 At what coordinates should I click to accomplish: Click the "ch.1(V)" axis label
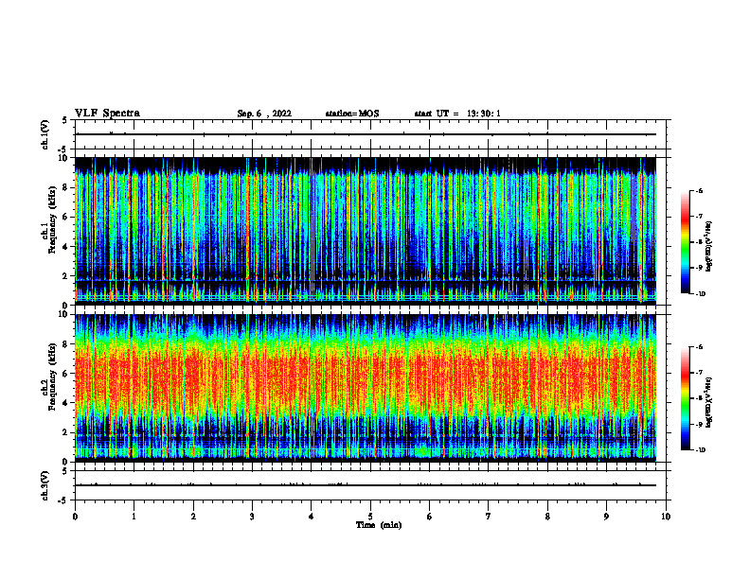point(45,134)
